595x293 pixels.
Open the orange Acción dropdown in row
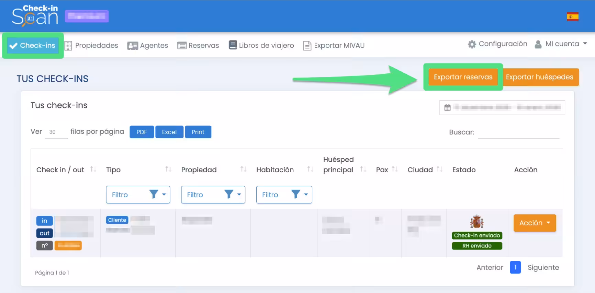pyautogui.click(x=535, y=223)
